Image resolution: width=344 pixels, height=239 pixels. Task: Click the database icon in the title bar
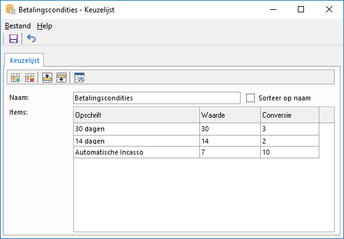(10, 9)
